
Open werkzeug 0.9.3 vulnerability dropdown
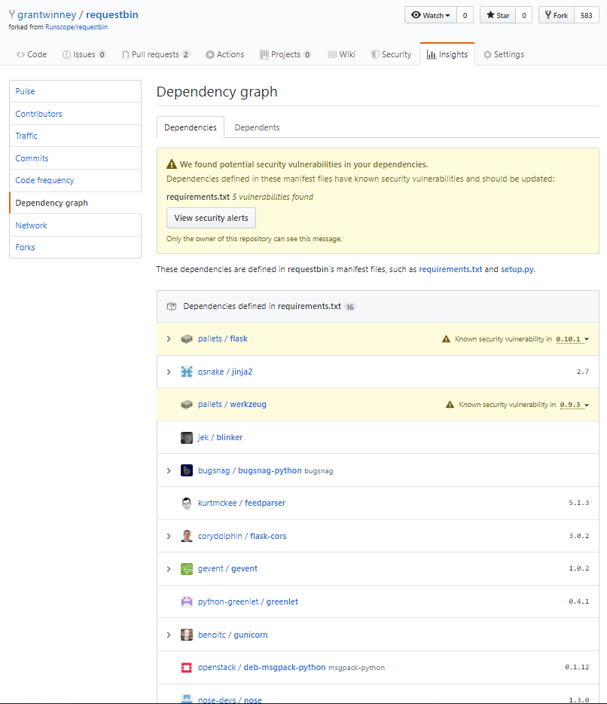click(574, 405)
